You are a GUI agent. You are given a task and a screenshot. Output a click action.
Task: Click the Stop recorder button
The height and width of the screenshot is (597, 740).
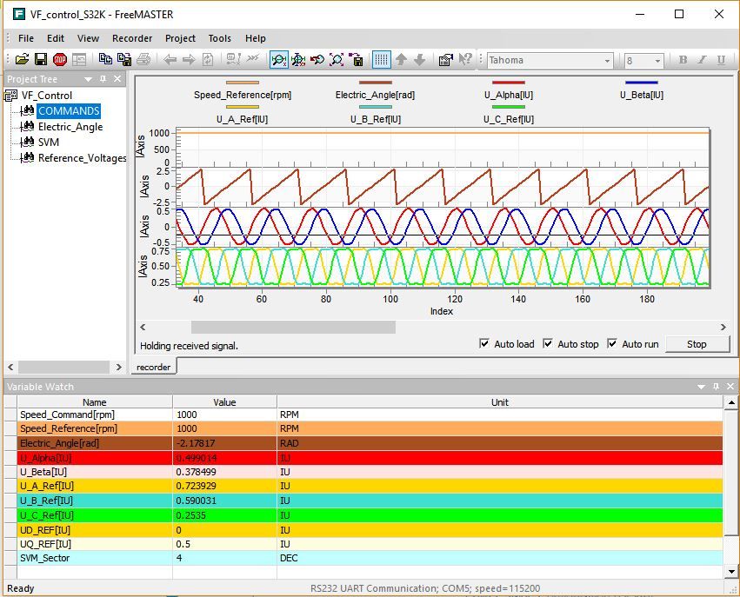click(697, 344)
